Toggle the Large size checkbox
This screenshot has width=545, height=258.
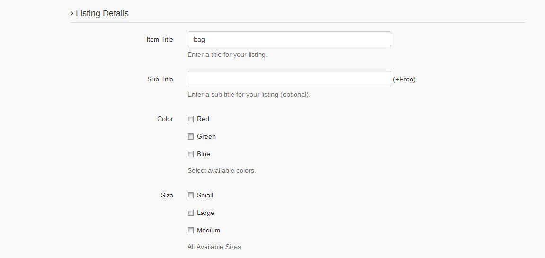190,213
